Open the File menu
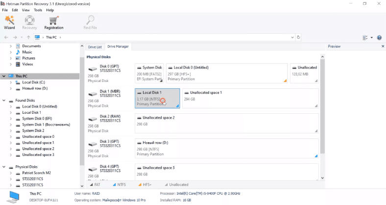This screenshot has height=205, width=386. coord(5,10)
